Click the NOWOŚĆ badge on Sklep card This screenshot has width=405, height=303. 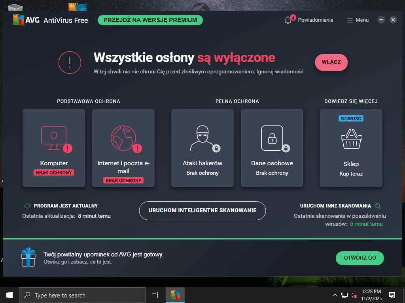[x=351, y=118]
